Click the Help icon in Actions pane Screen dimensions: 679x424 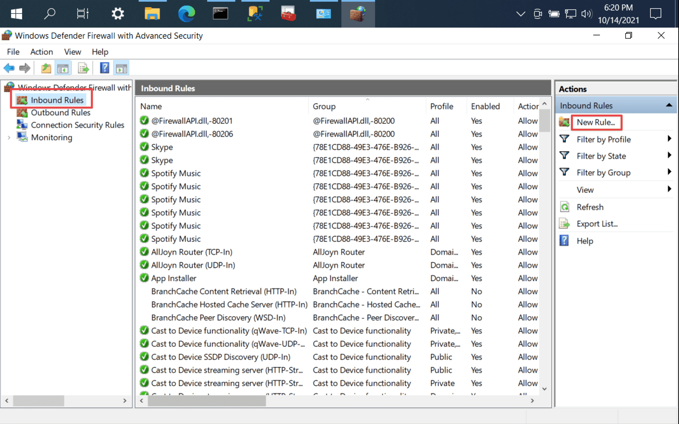(x=564, y=240)
